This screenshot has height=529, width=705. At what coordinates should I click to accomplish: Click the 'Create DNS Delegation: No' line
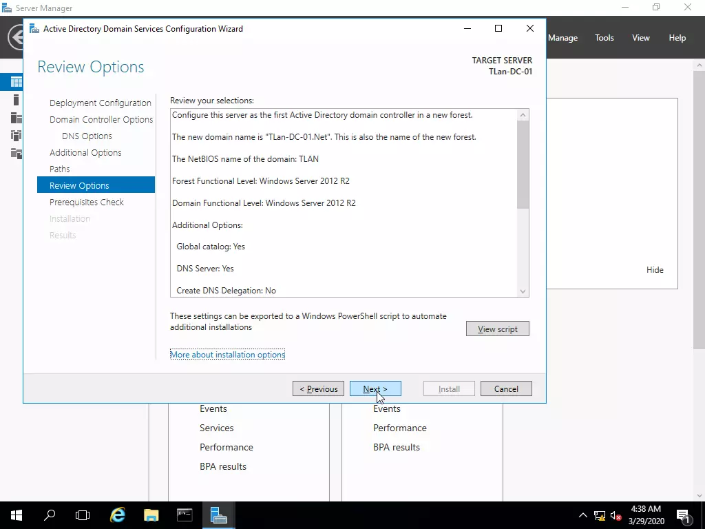(x=226, y=291)
